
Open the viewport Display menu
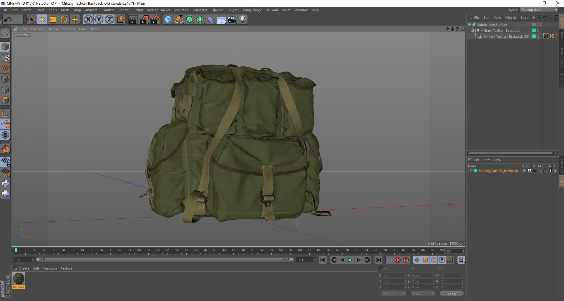53,29
